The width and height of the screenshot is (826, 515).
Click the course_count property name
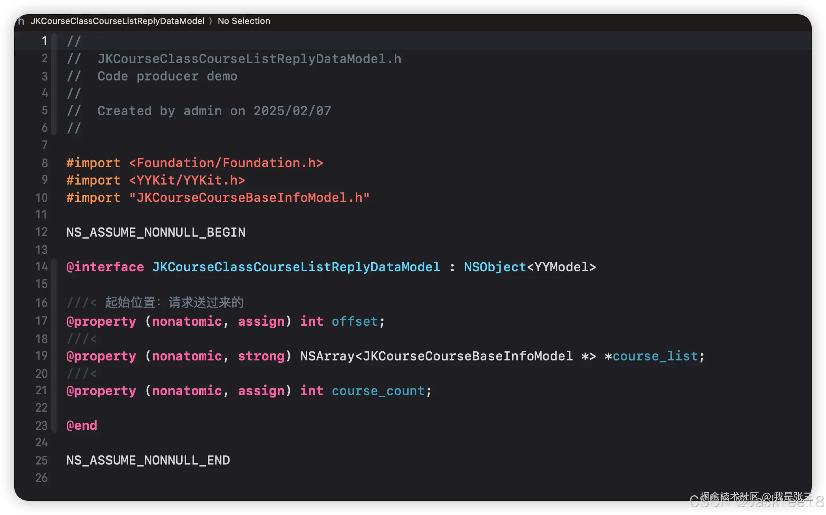coord(378,391)
